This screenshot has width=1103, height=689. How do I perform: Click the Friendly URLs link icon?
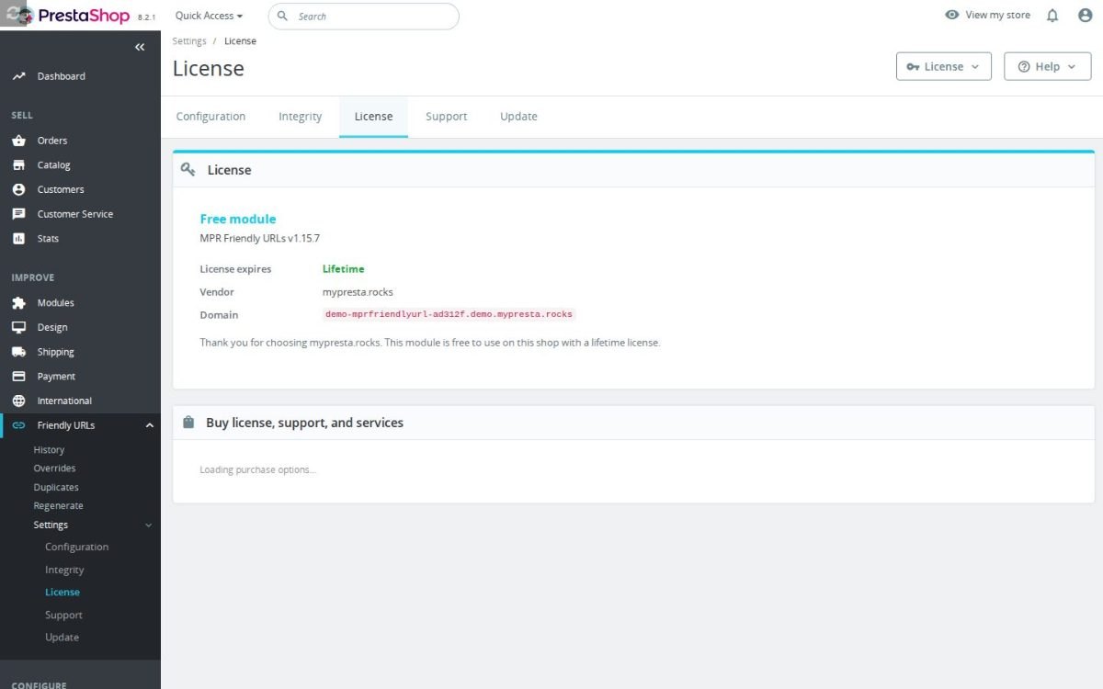18,425
